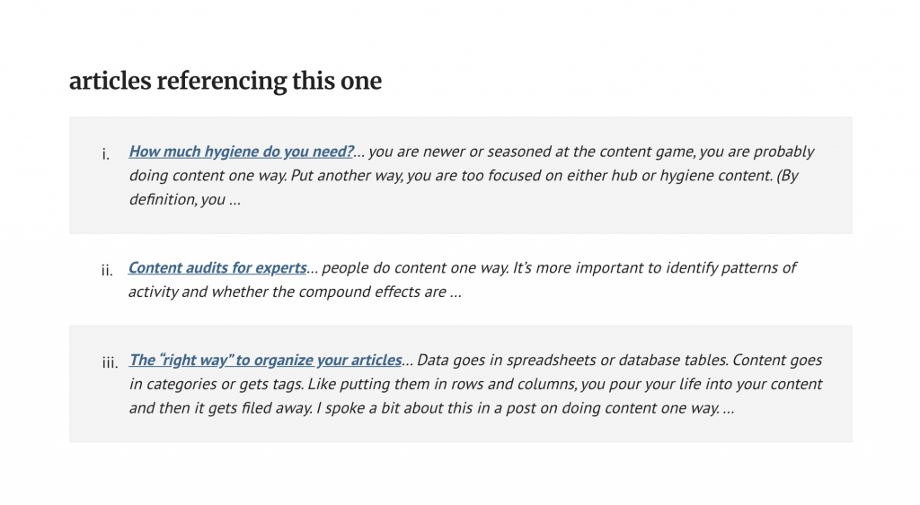Viewport: 920px width, 505px height.
Task: Click the roman numeral "i." list marker
Action: [x=106, y=154]
